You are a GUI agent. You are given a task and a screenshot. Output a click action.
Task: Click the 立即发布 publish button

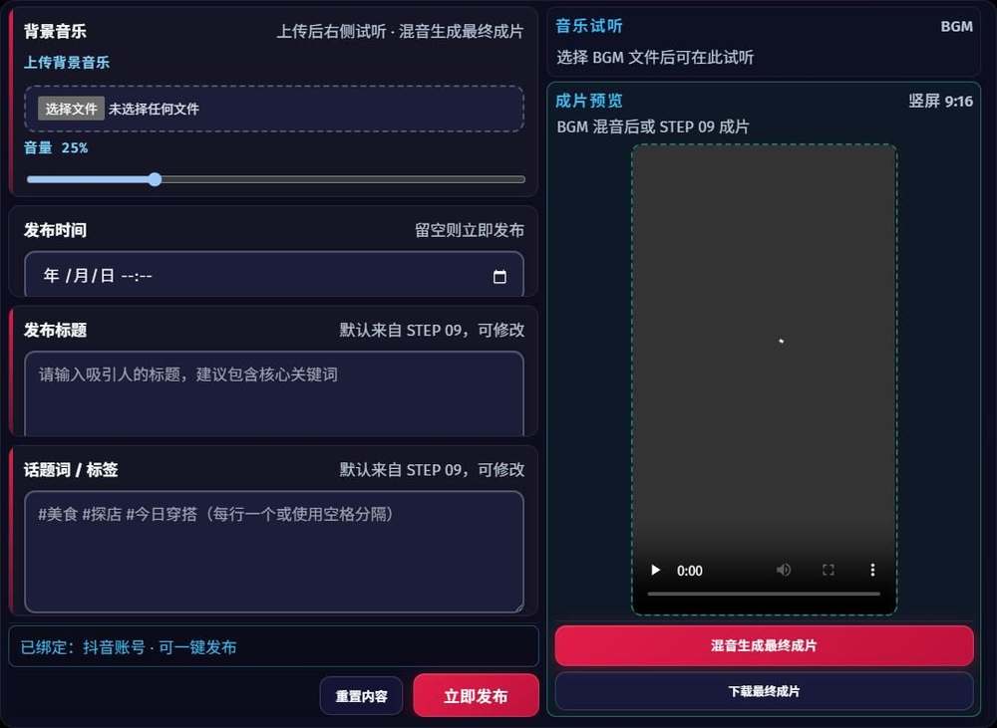pos(476,695)
